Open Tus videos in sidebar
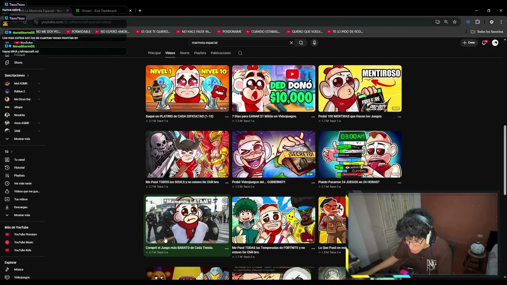Screen dimensions: 507x285 click(21, 199)
